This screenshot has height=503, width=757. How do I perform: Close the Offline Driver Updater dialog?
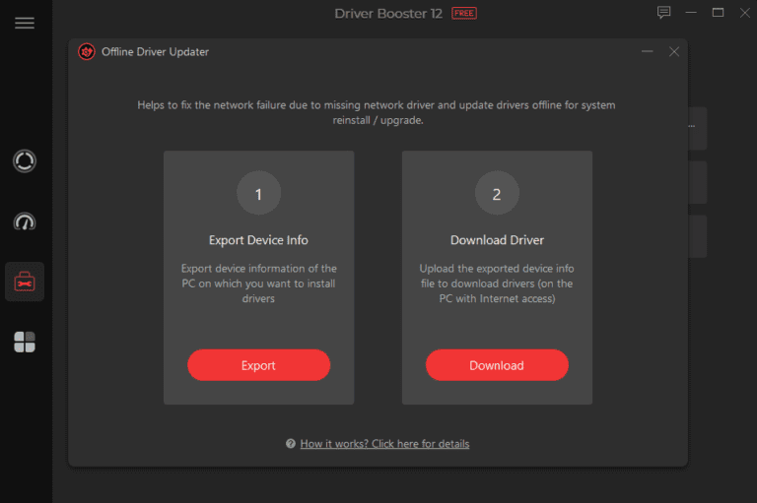click(x=674, y=52)
